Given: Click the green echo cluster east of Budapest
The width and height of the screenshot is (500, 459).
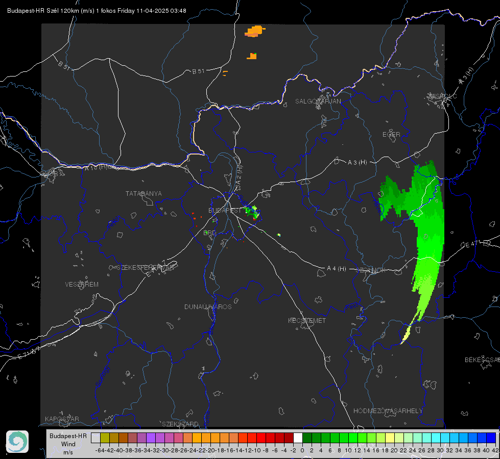Looking at the screenshot, I should point(252,212).
